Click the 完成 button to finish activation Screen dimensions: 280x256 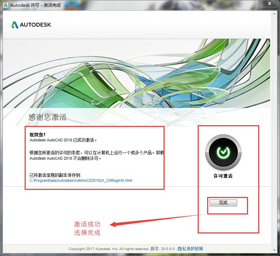(223, 203)
